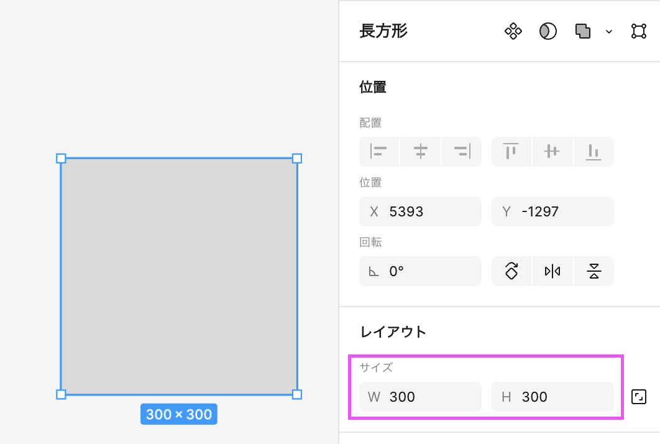Viewport: 660px width, 444px height.
Task: Align vertical centers
Action: tap(552, 151)
